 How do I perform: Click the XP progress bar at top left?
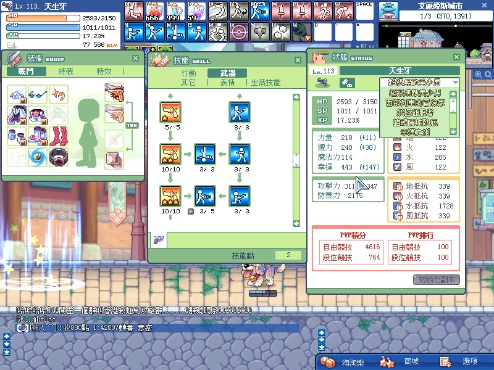click(x=43, y=36)
